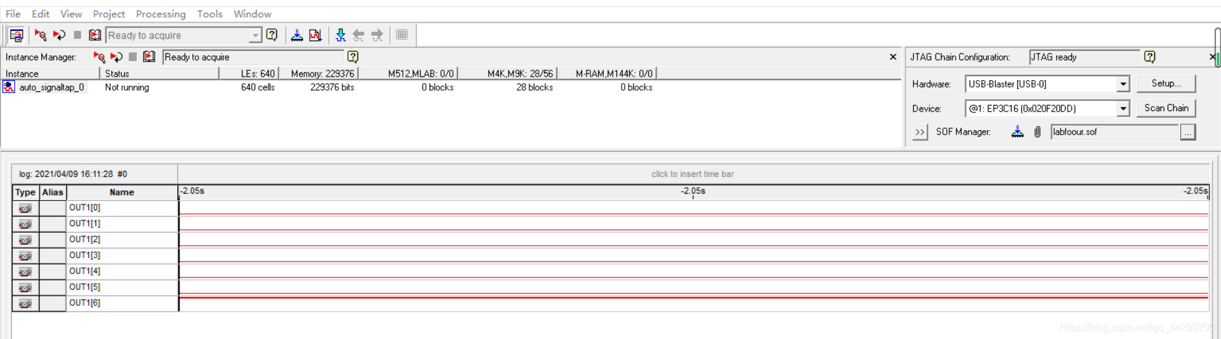Image resolution: width=1221 pixels, height=339 pixels.
Task: Open the Edit menu
Action: click(41, 13)
